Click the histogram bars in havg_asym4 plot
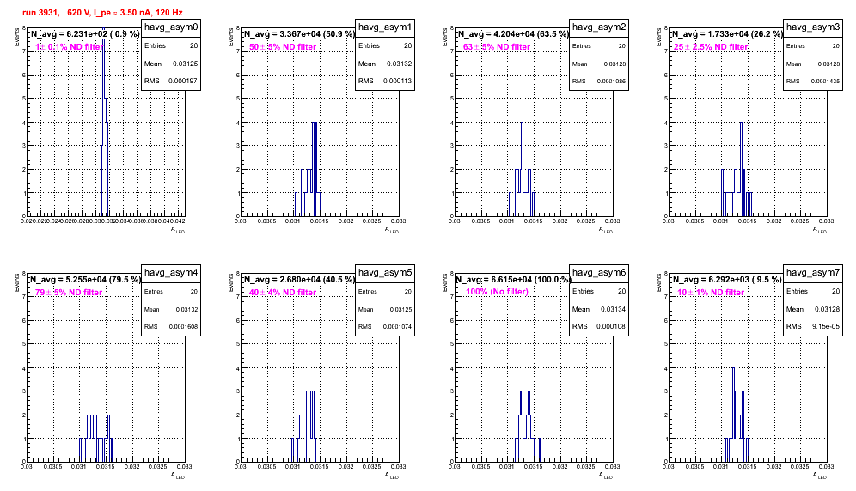This screenshot has height=491, width=856. click(96, 438)
